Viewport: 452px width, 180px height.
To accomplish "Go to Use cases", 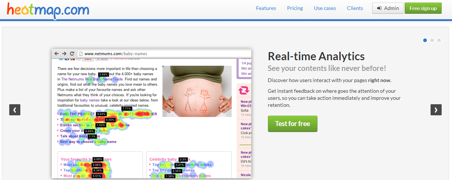I will coord(325,8).
